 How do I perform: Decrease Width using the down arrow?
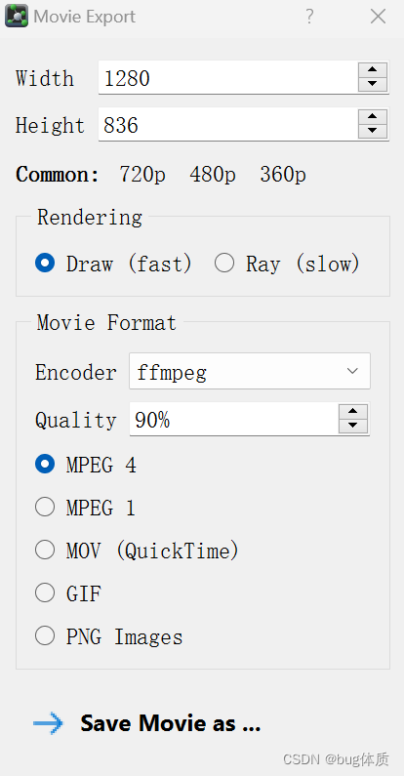[x=373, y=84]
